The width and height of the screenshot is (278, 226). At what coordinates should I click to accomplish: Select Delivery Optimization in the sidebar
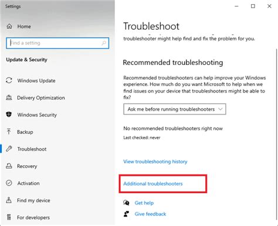(41, 98)
